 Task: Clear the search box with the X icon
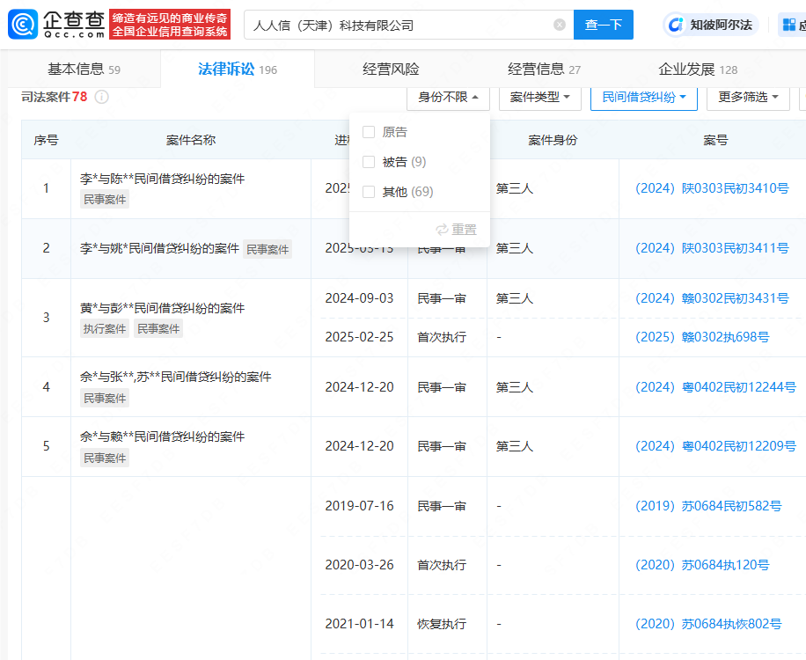point(560,25)
